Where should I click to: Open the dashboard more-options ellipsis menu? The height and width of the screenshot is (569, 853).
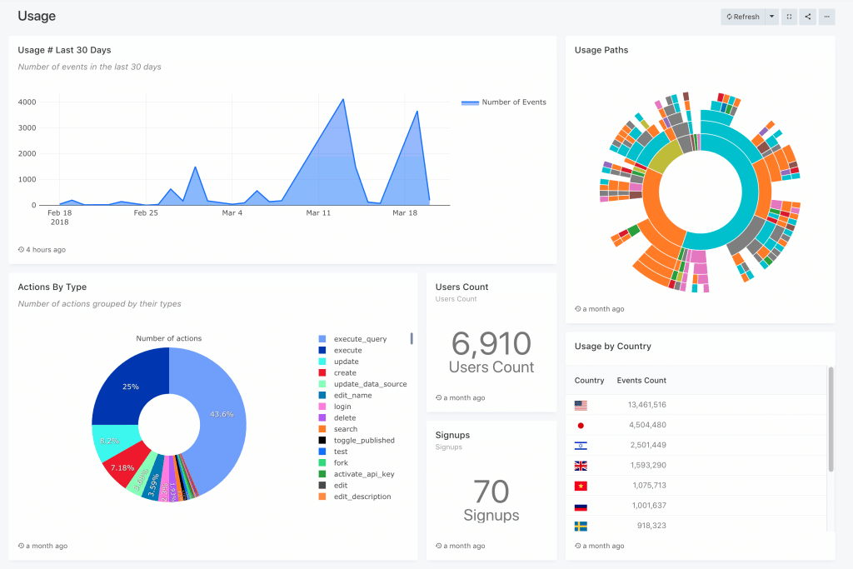click(x=826, y=17)
